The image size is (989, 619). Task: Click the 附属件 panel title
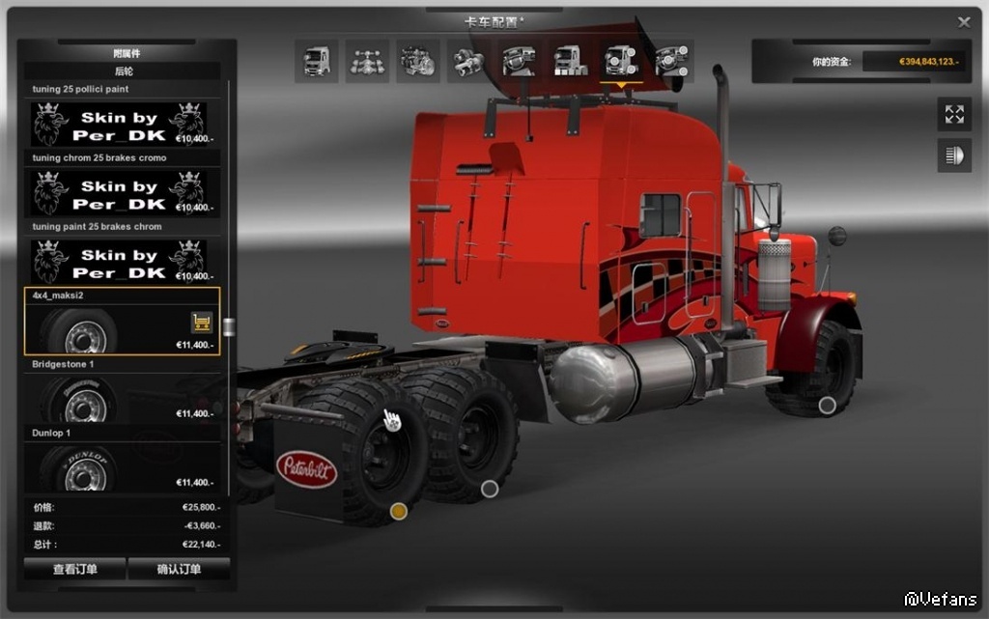[127, 53]
